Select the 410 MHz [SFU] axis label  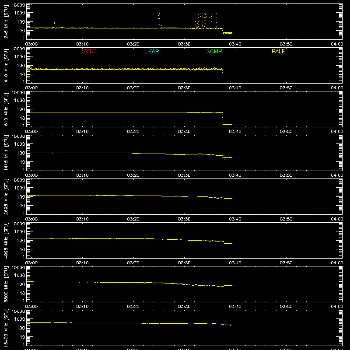pyautogui.click(x=6, y=65)
